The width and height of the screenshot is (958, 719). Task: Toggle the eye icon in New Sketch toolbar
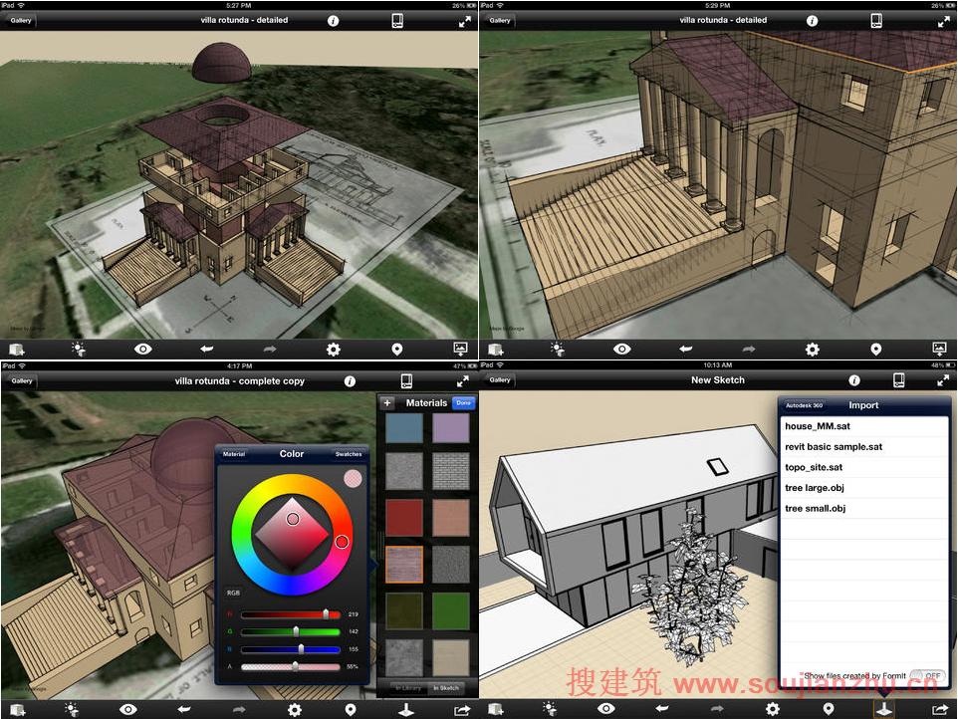606,709
